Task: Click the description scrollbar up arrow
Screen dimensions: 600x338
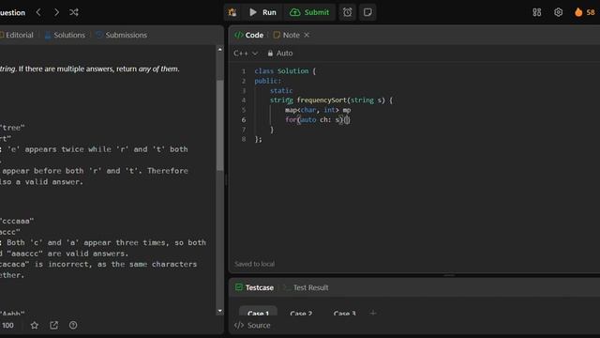Action: pos(219,50)
